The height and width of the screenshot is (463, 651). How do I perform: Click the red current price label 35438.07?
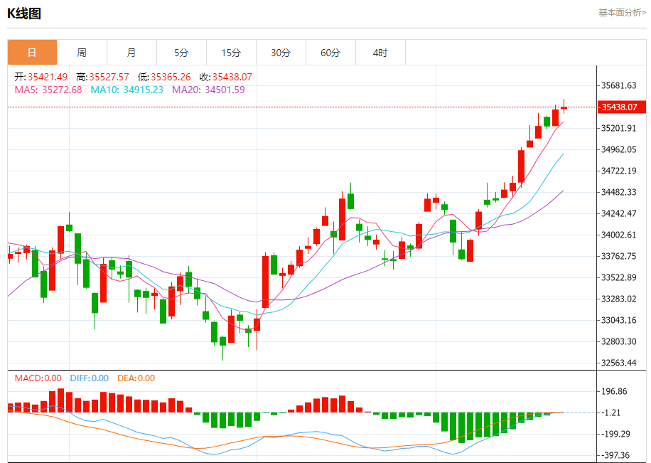pyautogui.click(x=622, y=107)
